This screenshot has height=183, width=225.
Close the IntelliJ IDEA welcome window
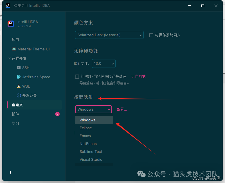(x=216, y=6)
